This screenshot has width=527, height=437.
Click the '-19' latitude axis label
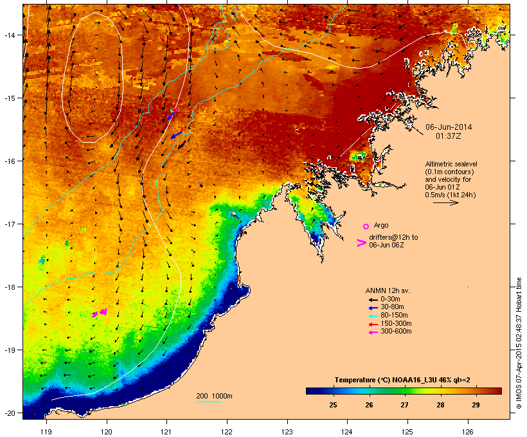pyautogui.click(x=9, y=350)
